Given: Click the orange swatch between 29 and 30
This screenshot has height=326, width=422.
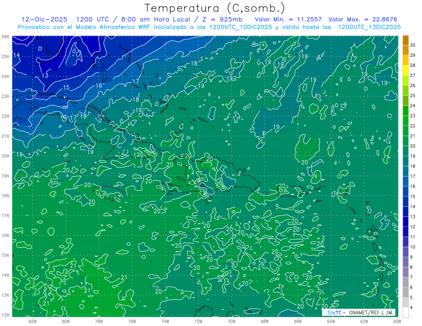Looking at the screenshot, I should tap(405, 50).
